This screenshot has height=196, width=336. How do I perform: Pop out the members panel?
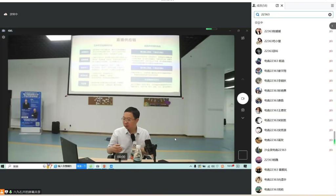click(277, 6)
